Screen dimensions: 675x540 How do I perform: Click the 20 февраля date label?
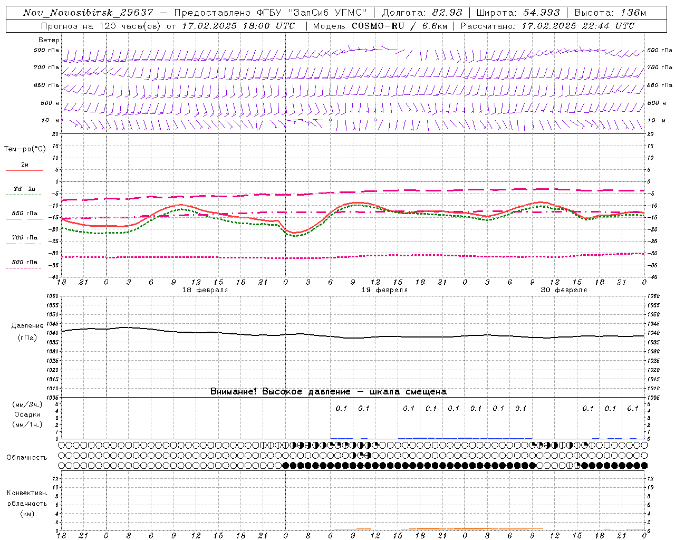coord(564,290)
